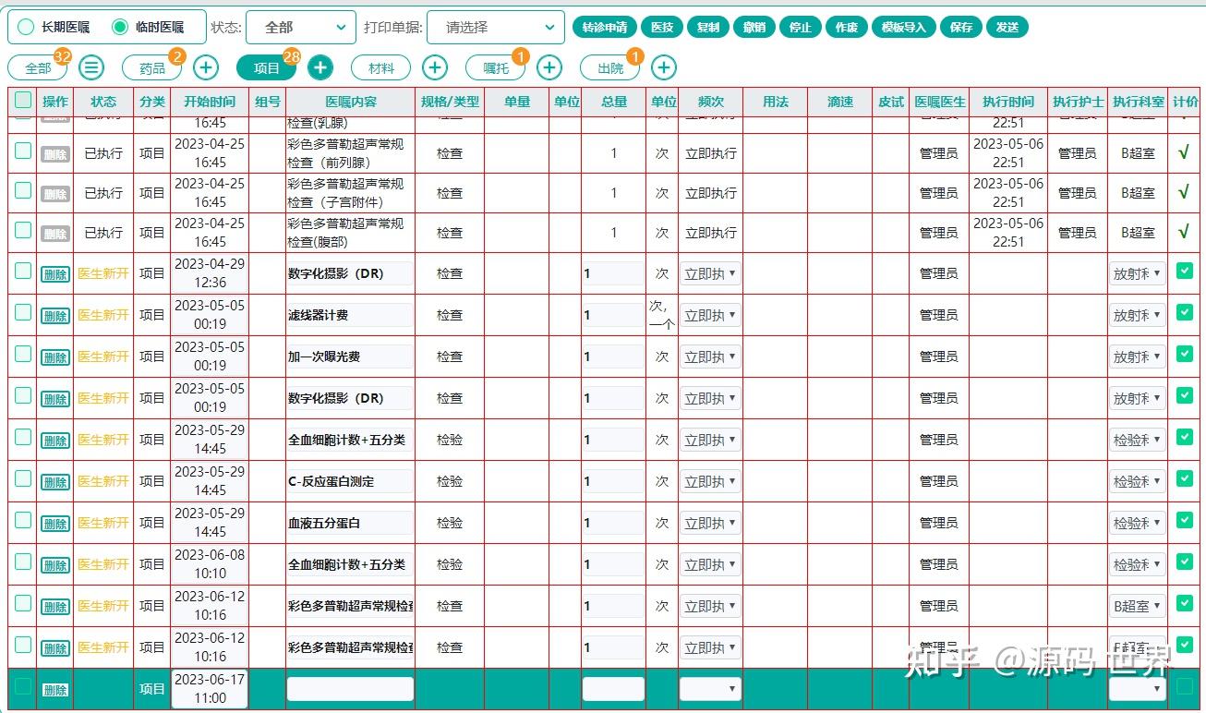Click the plus icon next to 药品
This screenshot has height=713, width=1206.
(x=205, y=67)
